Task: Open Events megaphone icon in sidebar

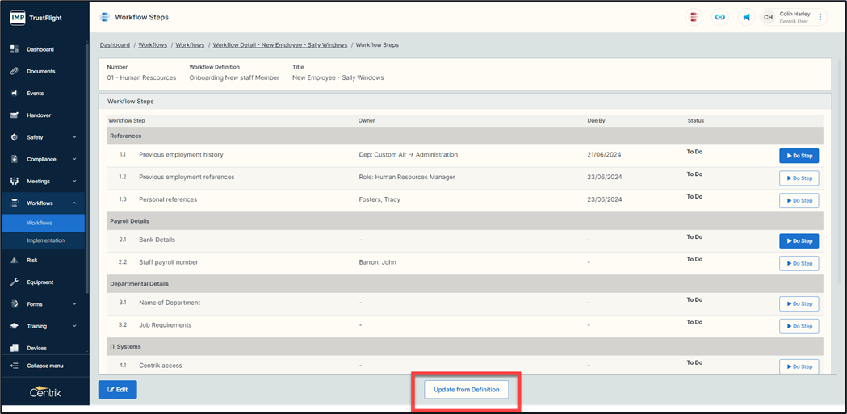Action: [x=14, y=94]
